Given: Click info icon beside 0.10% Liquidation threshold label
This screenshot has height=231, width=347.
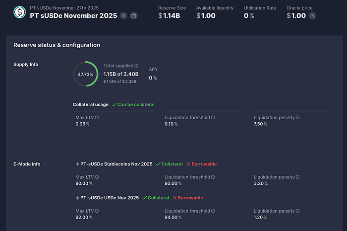Looking at the screenshot, I should 213,118.
